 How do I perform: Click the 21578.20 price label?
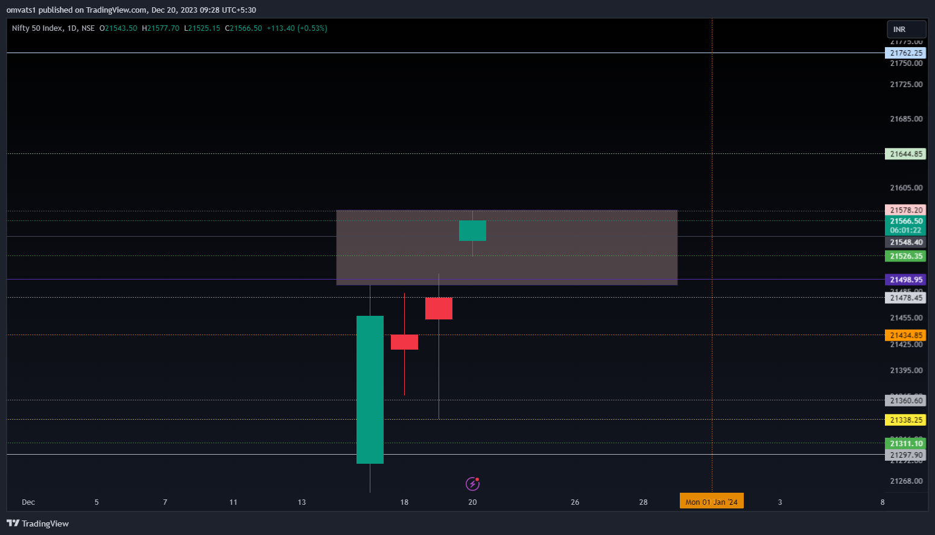point(905,210)
